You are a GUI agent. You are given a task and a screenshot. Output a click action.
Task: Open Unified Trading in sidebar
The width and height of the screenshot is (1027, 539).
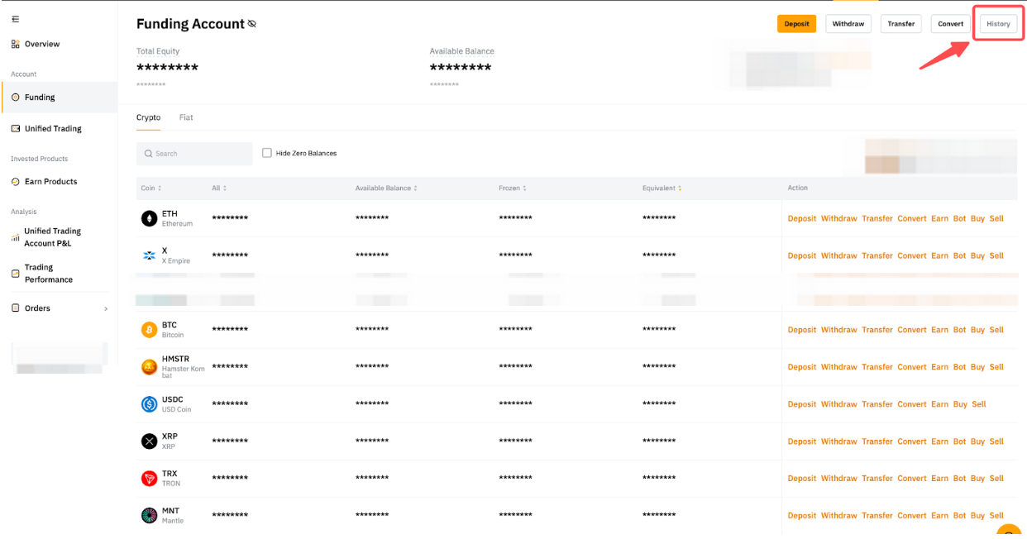[x=53, y=129]
